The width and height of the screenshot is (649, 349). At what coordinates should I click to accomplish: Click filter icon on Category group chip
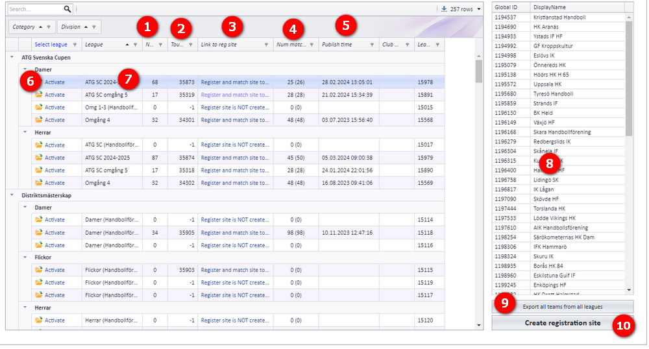tap(49, 27)
